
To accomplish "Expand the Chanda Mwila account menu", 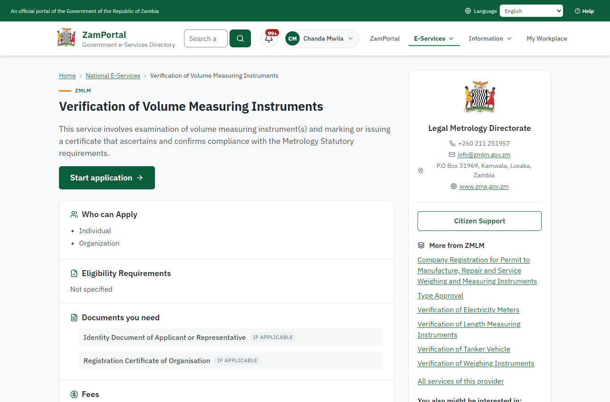I will click(x=321, y=38).
